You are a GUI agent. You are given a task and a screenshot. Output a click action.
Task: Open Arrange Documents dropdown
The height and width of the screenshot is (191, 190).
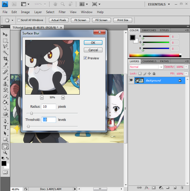point(83,4)
